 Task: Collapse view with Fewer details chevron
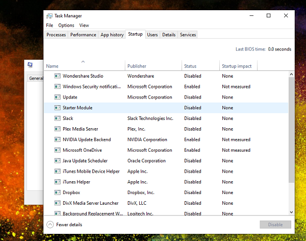pyautogui.click(x=50, y=225)
